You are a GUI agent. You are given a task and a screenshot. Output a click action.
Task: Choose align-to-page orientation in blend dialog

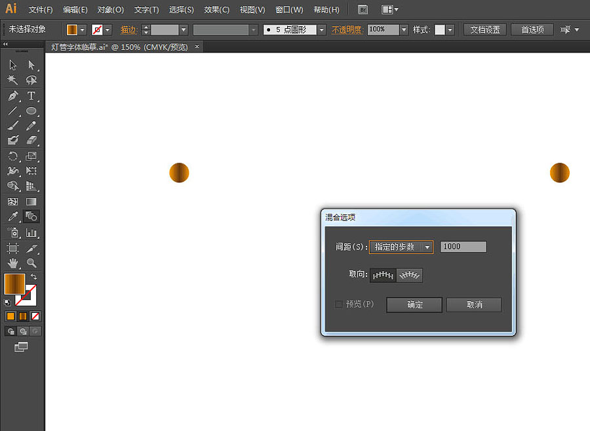click(383, 276)
